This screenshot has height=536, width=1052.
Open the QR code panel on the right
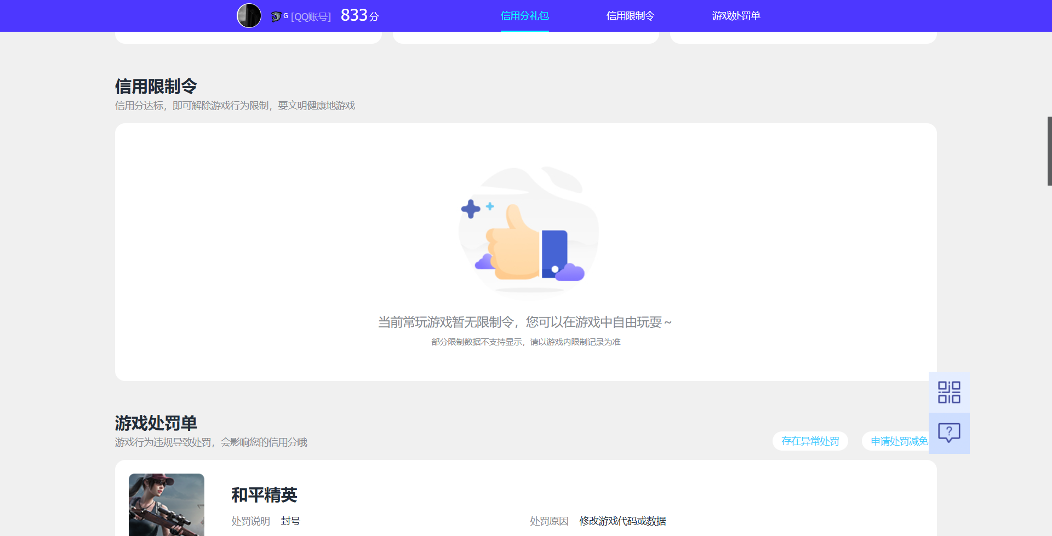949,392
